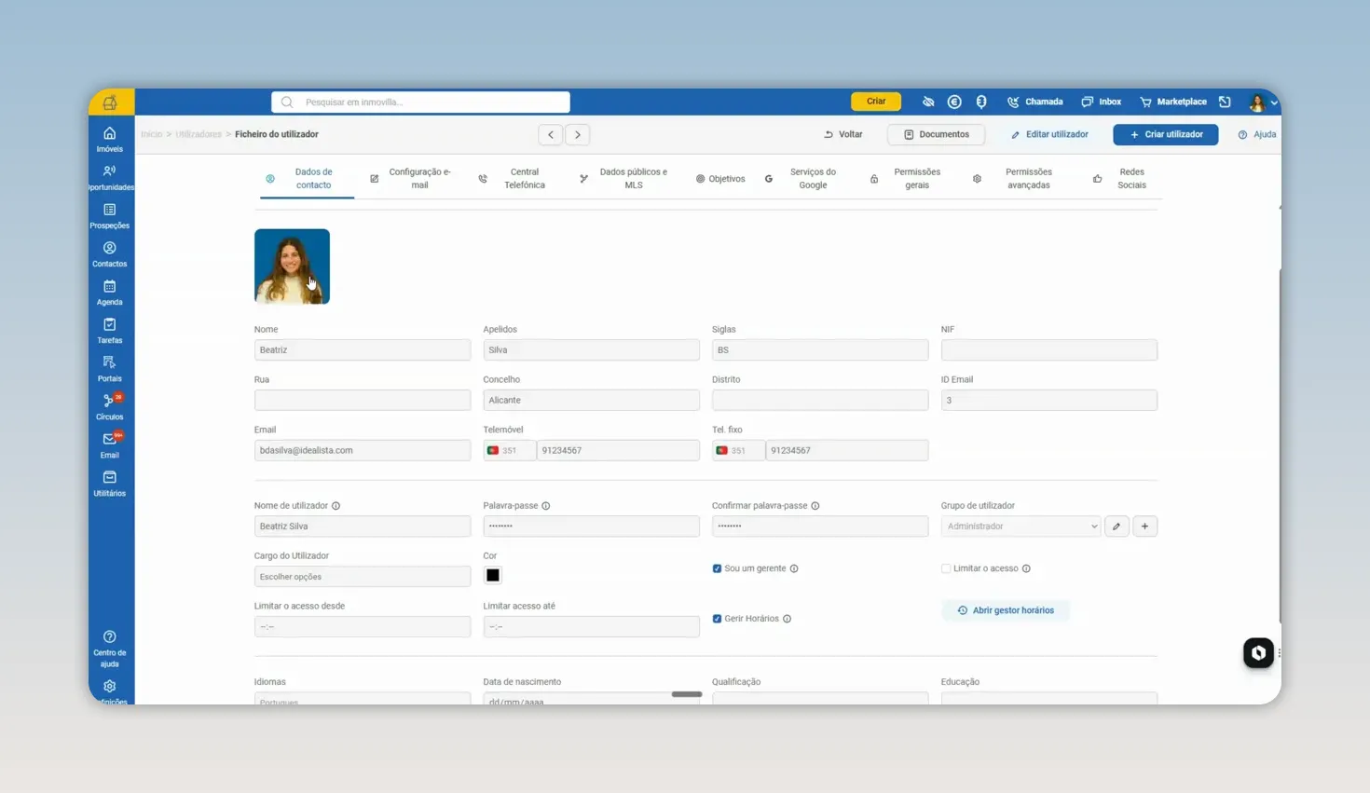
Task: Tick the 'Limitar o acesso' checkbox
Action: [946, 568]
